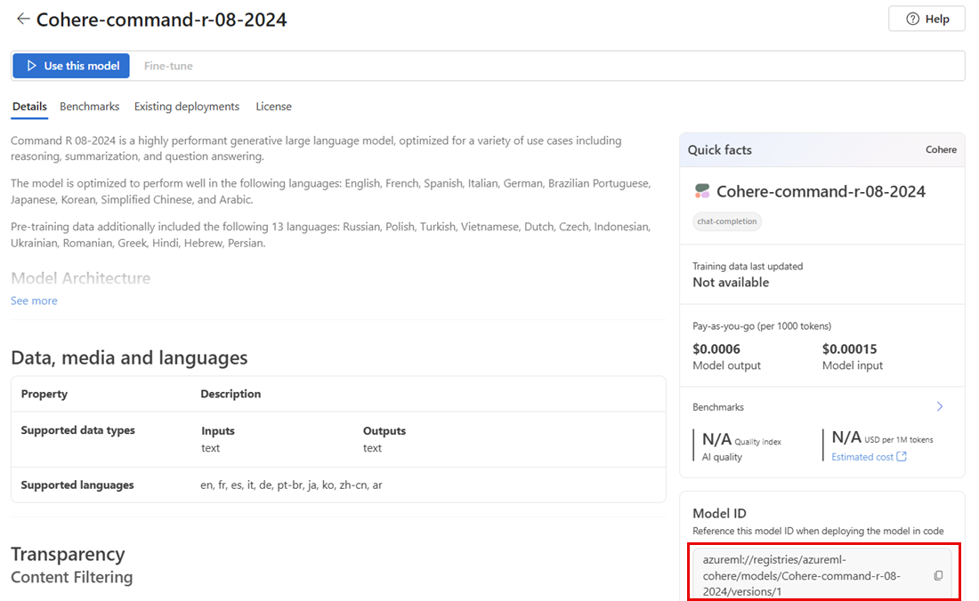Click the Supported data types row label
The height and width of the screenshot is (601, 979).
click(x=78, y=430)
